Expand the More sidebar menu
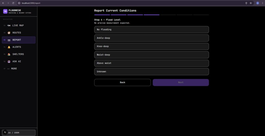This screenshot has width=265, height=136. click(19, 68)
